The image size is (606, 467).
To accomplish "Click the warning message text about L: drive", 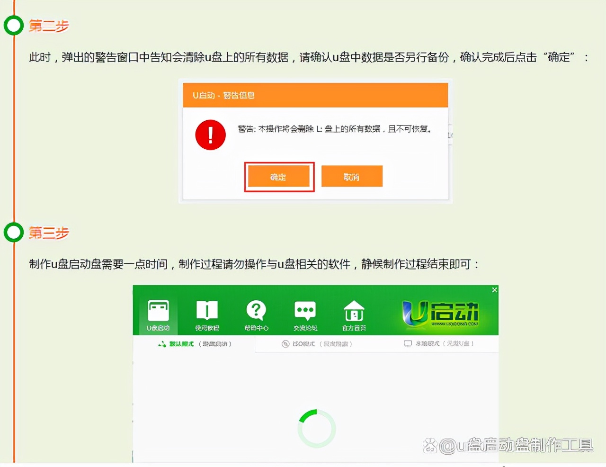I will point(334,129).
